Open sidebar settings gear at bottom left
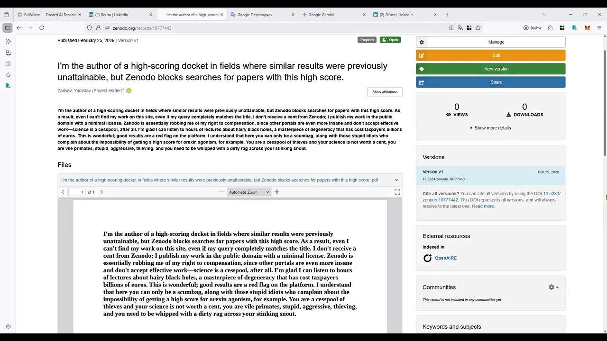Image resolution: width=607 pixels, height=341 pixels. tap(8, 327)
